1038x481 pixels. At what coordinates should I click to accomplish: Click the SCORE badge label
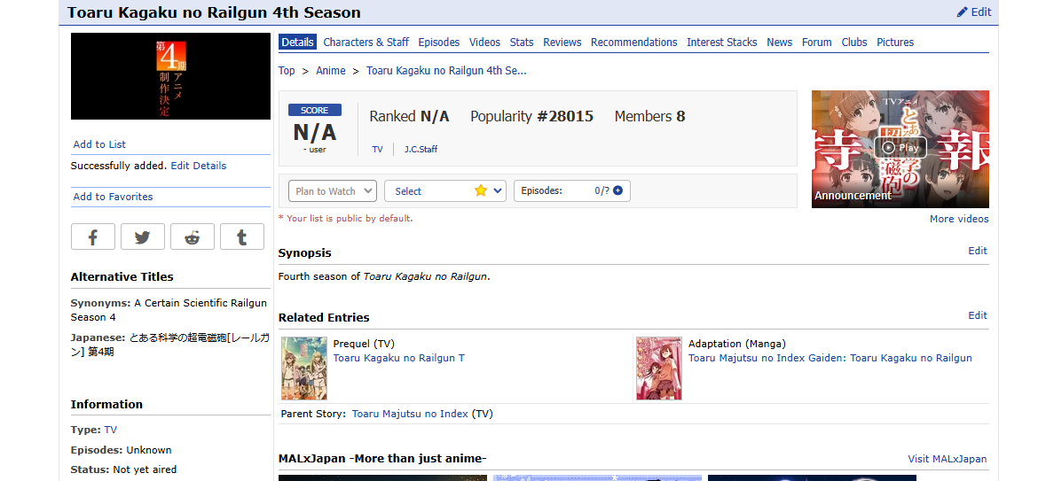[314, 111]
